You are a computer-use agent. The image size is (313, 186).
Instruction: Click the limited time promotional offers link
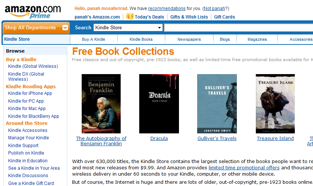click(x=244, y=168)
